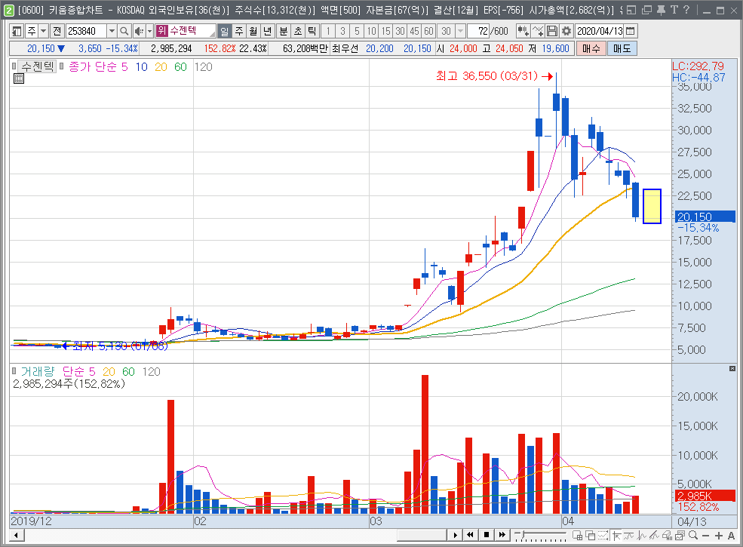Viewport: 743px width, 547px height.
Task: Click the speaker sound icon
Action: (x=139, y=31)
